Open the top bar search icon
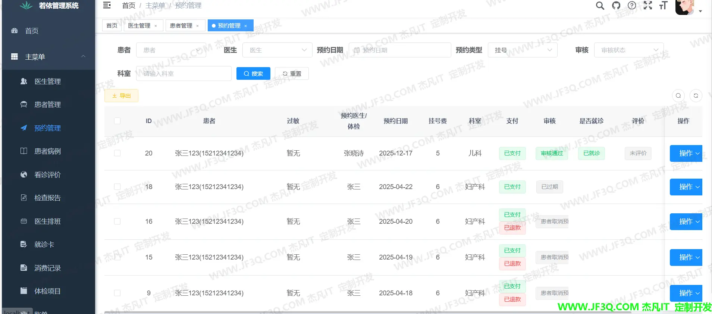 (600, 6)
